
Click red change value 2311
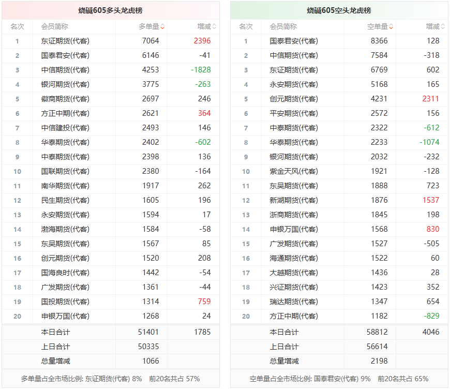coord(431,99)
